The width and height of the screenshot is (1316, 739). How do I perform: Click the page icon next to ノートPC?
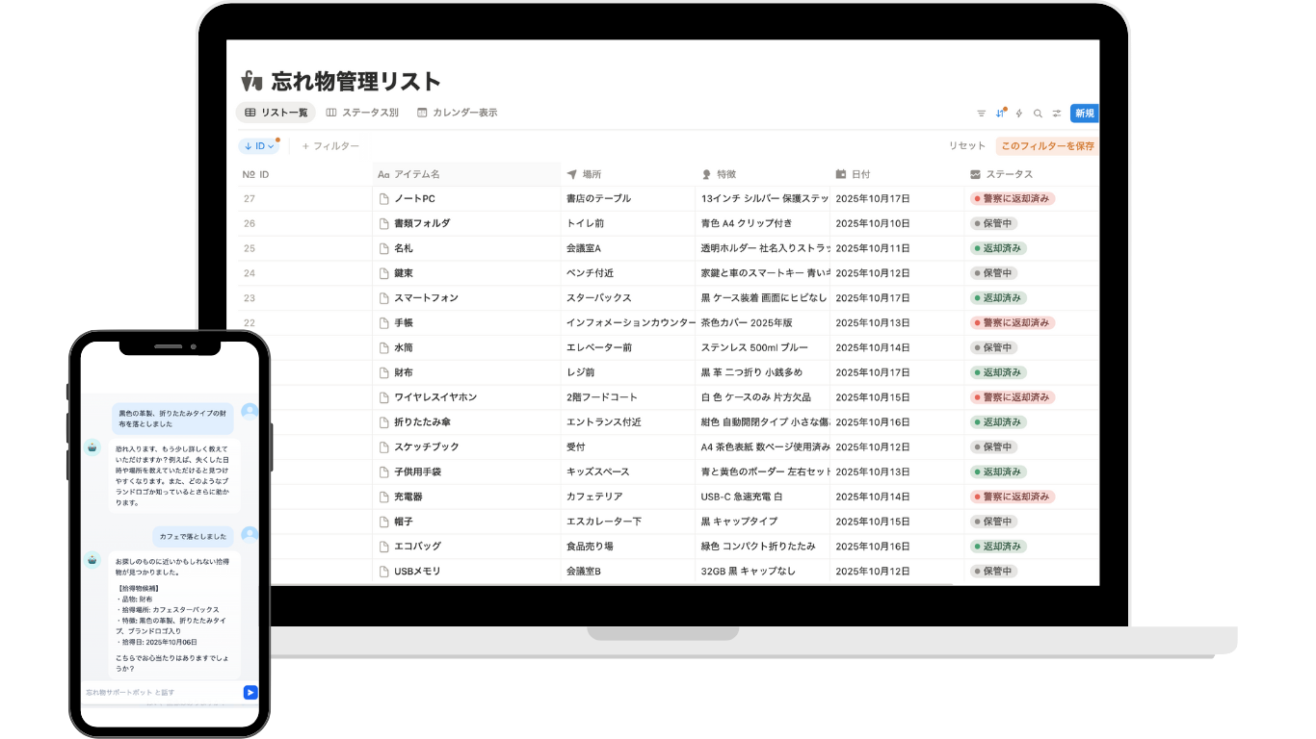pyautogui.click(x=383, y=198)
